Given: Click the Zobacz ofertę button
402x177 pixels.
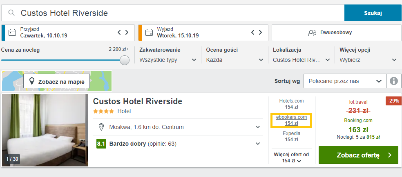Looking at the screenshot, I should [358, 155].
